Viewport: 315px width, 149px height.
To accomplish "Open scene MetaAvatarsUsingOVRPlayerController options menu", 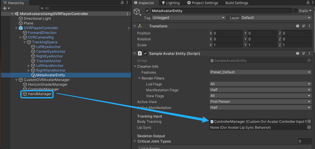I will 127,14.
